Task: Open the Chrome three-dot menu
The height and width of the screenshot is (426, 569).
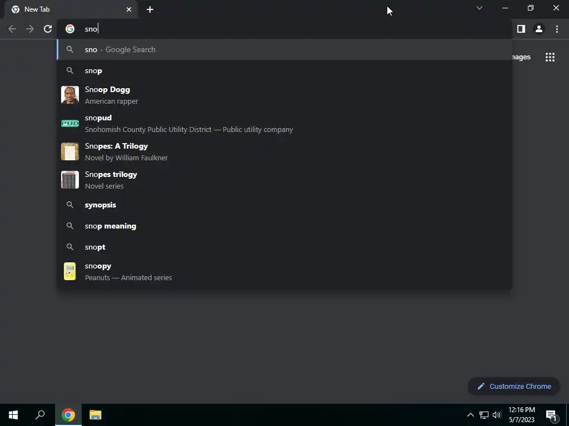Action: 557,29
